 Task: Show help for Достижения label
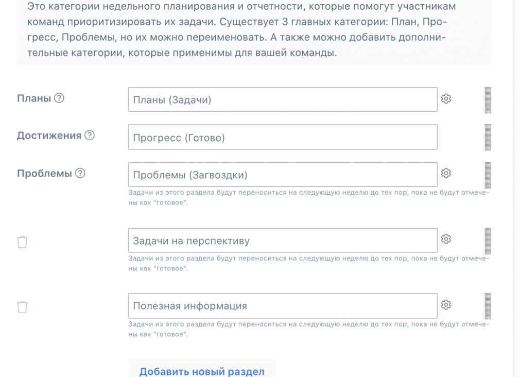point(90,135)
